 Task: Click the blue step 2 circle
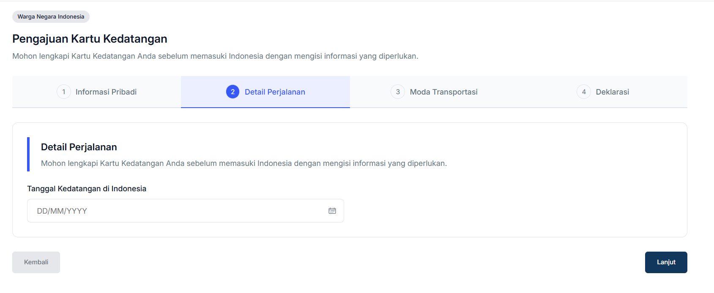[233, 92]
